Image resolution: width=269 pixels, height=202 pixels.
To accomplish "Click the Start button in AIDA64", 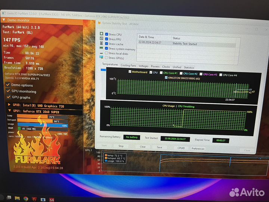I will [104, 146].
